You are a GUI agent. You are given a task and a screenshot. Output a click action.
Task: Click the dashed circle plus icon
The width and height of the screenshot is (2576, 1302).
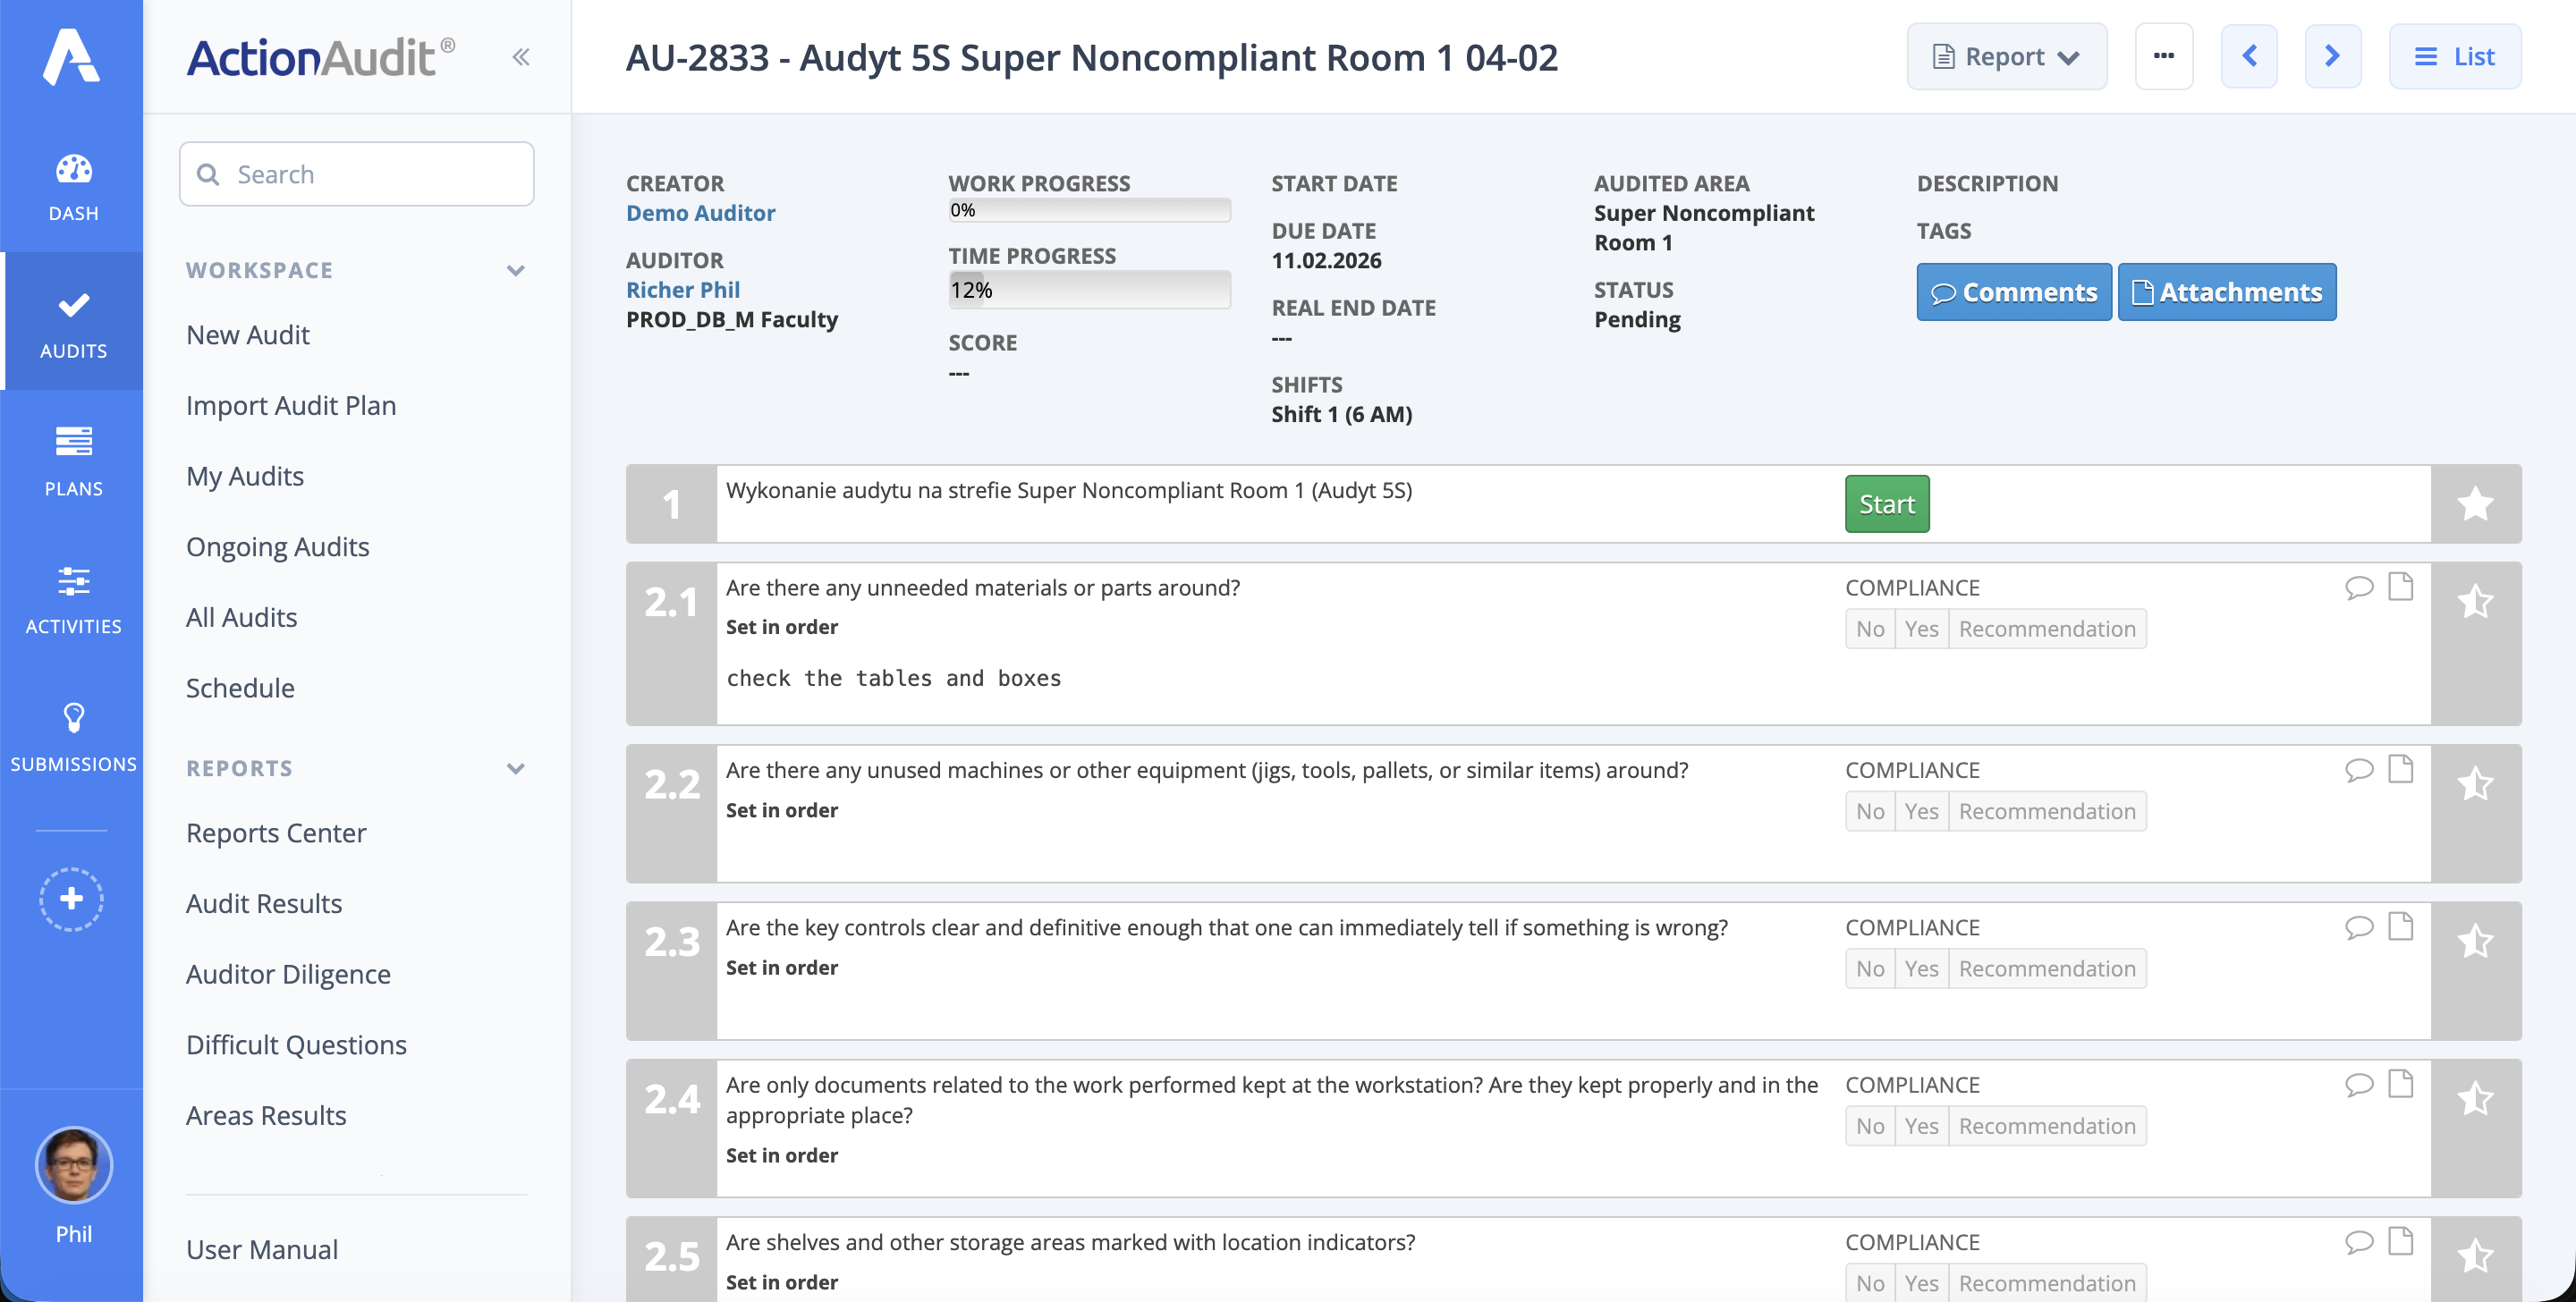[x=71, y=898]
